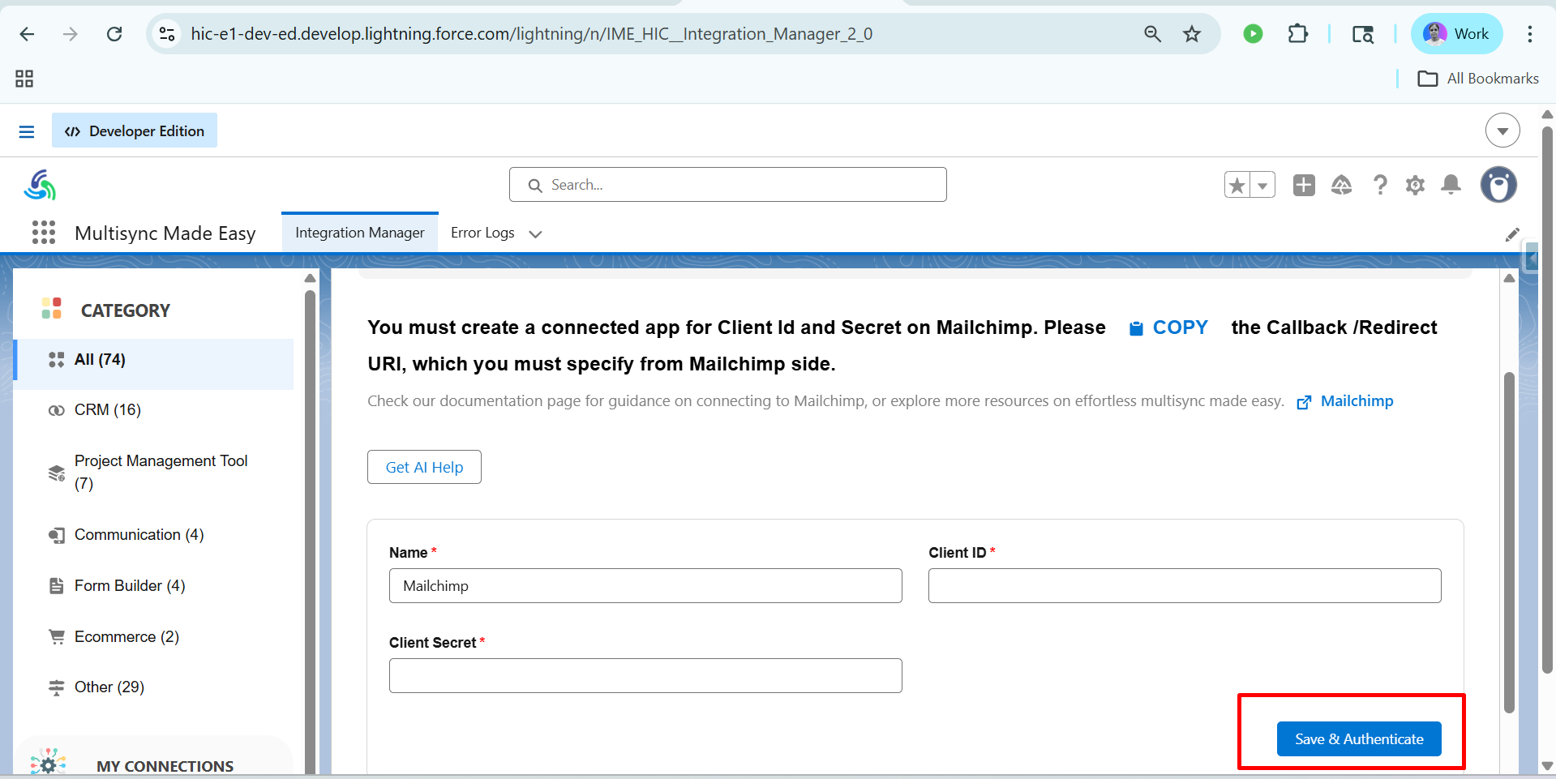
Task: Select the Communication (4) category
Action: (154, 535)
